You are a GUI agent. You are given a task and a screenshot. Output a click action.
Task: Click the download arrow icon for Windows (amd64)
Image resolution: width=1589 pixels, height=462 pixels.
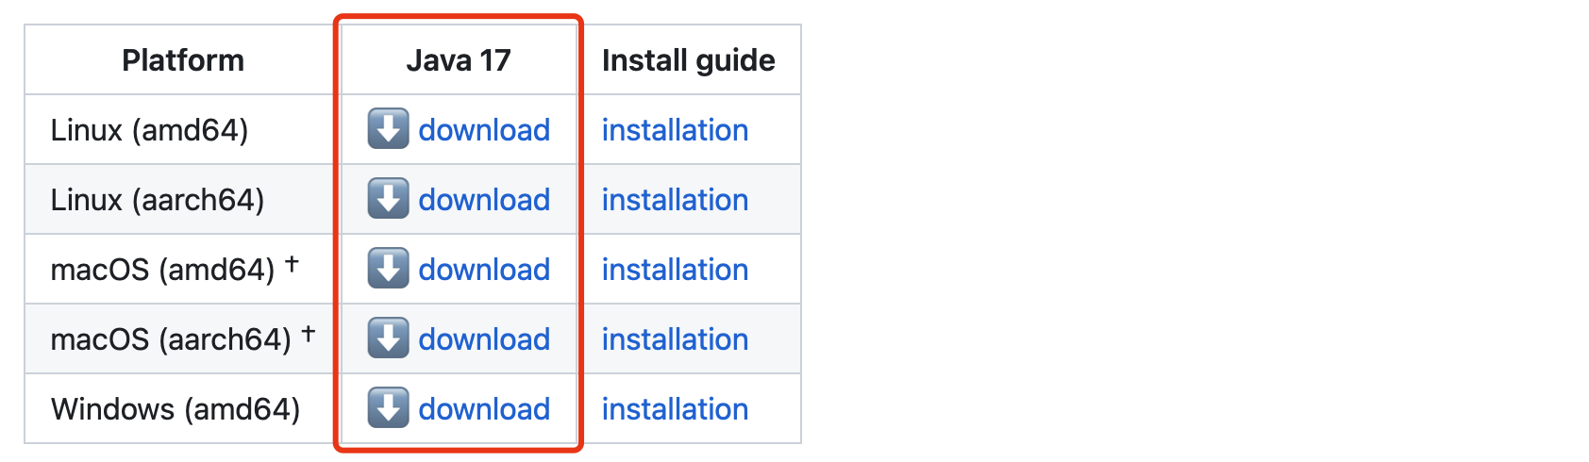pyautogui.click(x=388, y=408)
